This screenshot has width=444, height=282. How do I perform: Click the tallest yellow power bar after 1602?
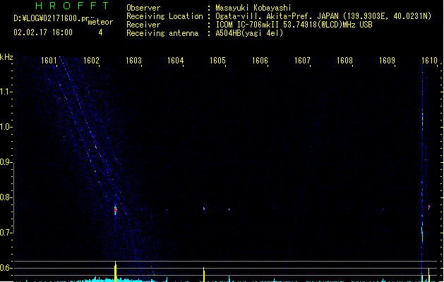(115, 271)
